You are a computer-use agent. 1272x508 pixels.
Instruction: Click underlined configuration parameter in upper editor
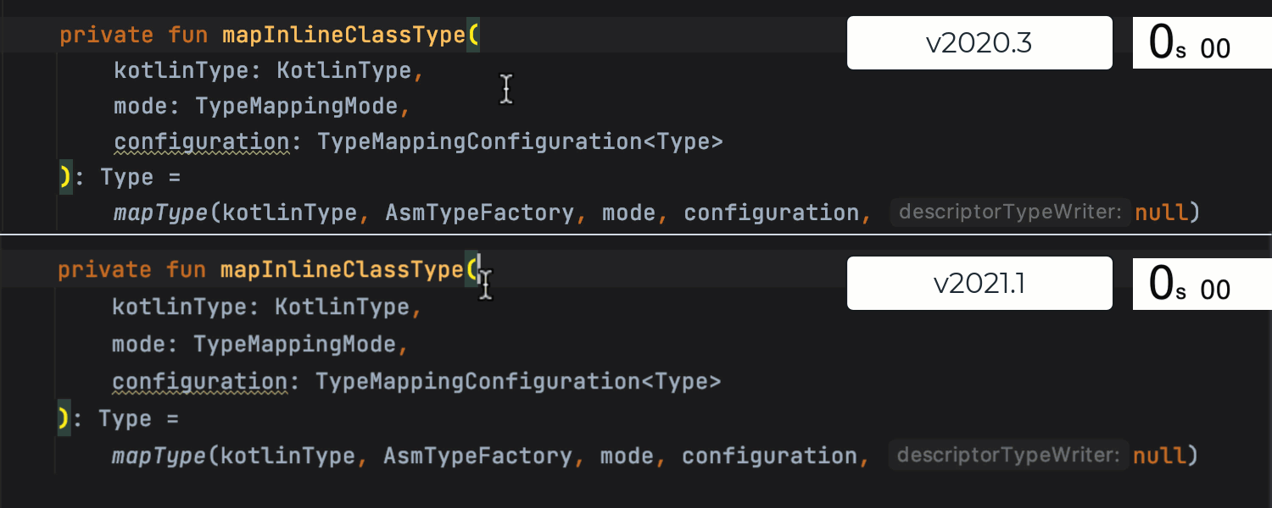click(202, 141)
